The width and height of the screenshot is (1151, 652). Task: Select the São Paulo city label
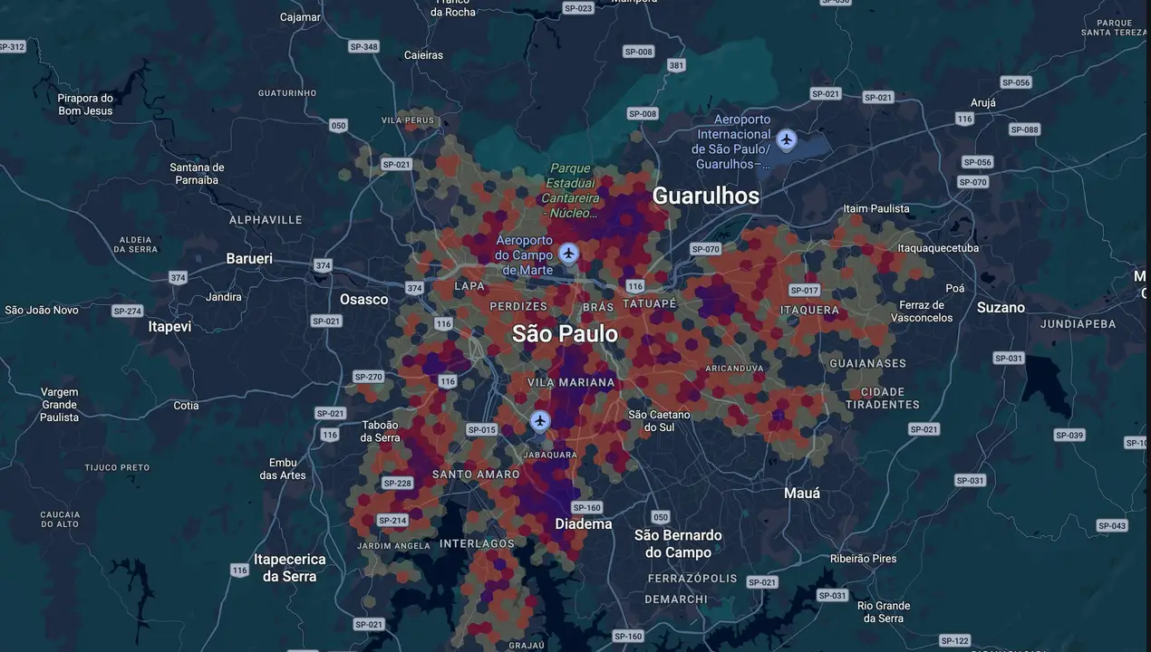[565, 333]
